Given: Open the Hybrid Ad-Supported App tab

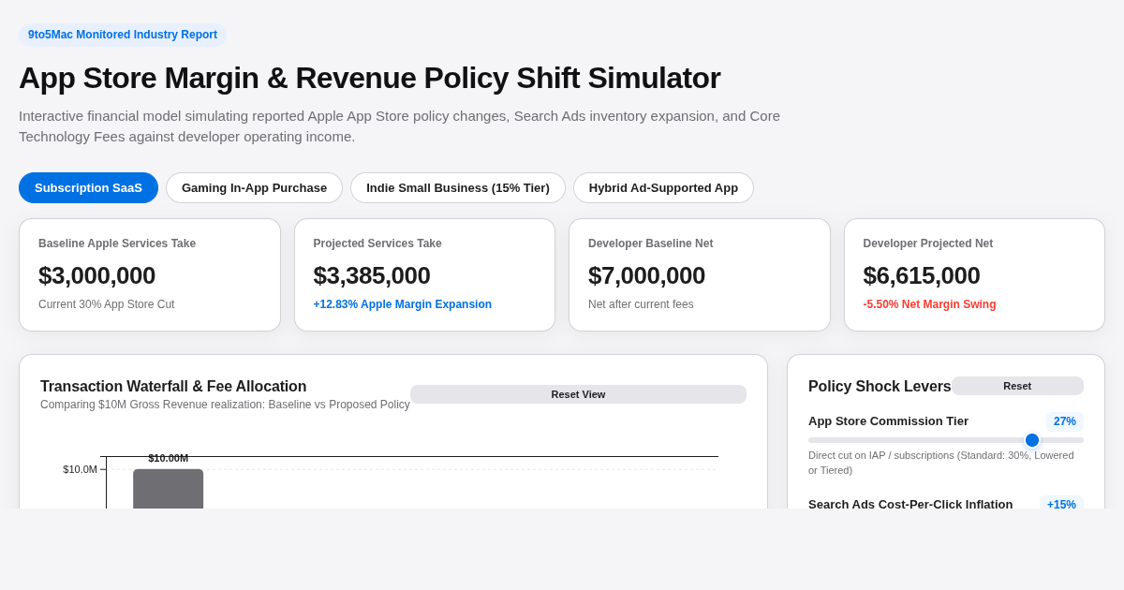Looking at the screenshot, I should 663,187.
